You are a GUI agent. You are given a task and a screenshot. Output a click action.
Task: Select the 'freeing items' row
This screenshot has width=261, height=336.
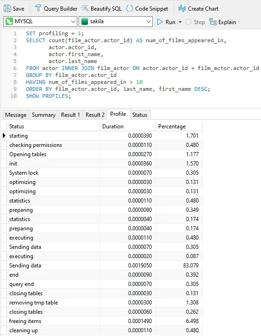(x=102, y=321)
